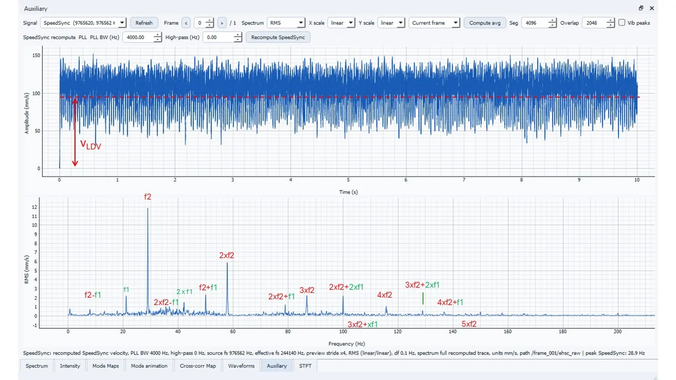Click the Refresh button
Image resolution: width=676 pixels, height=380 pixels.
click(144, 23)
